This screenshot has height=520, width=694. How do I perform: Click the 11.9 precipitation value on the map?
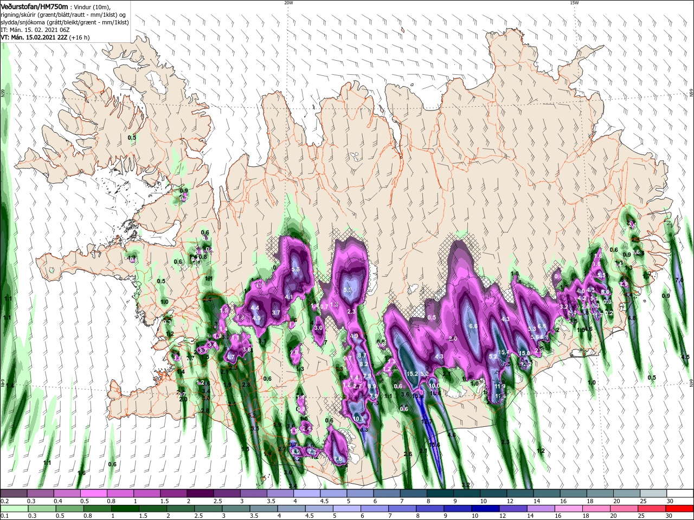point(500,386)
